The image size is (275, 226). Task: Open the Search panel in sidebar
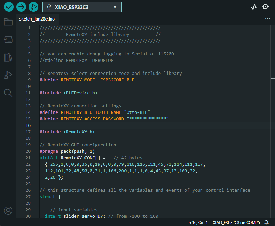[x=8, y=93]
